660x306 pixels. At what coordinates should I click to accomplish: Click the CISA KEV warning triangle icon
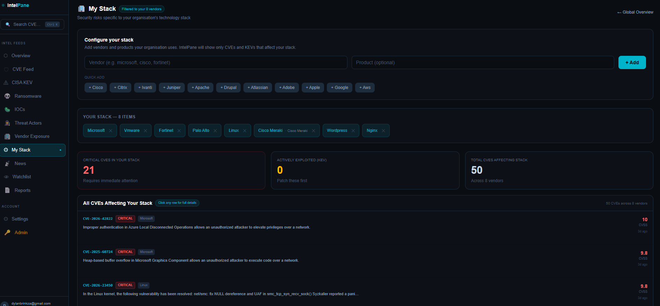pyautogui.click(x=6, y=83)
